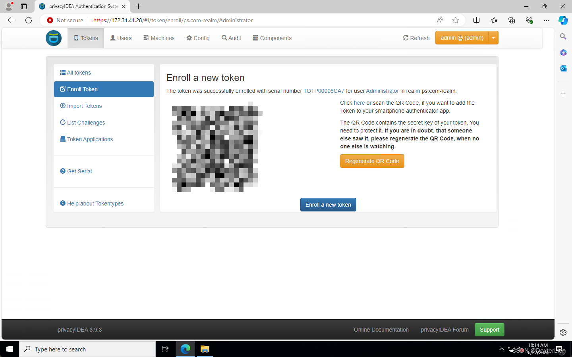Reload the page with browser refresh icon
The image size is (572, 357).
coord(29,20)
